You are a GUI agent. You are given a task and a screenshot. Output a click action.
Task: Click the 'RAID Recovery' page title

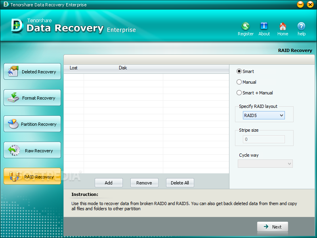[295, 50]
